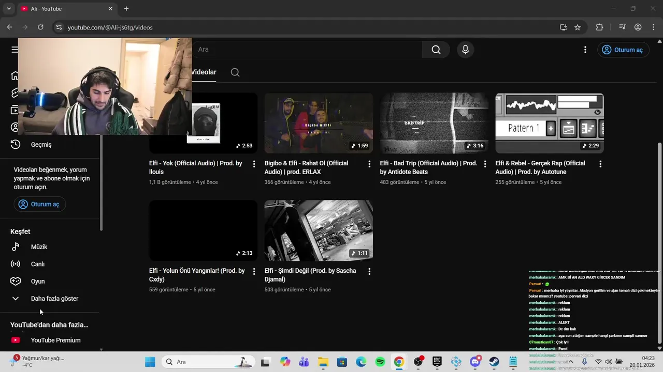Open the Bad Trip video thumbnail
The image size is (663, 372).
coord(434,123)
